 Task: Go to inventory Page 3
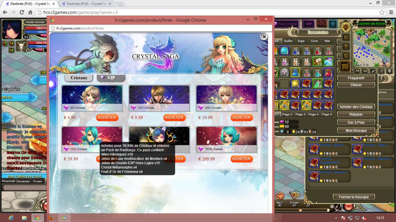[300, 114]
